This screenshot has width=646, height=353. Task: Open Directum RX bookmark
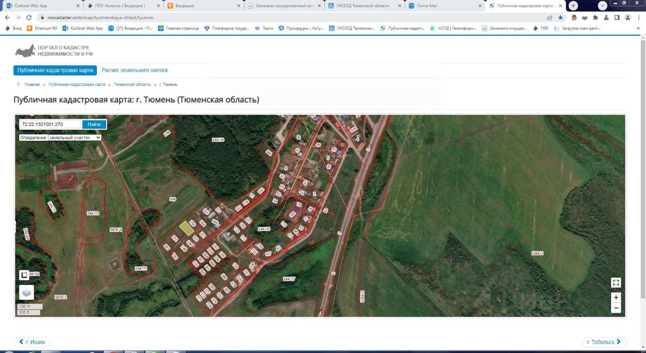pyautogui.click(x=42, y=28)
